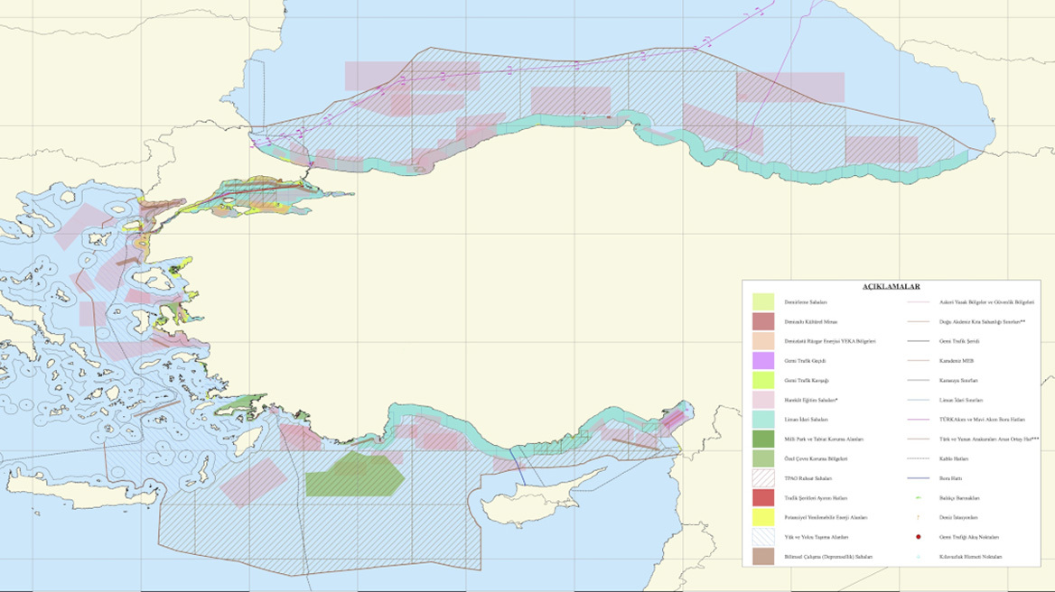The height and width of the screenshot is (592, 1055).
Task: Click the Balıkçı Barınakları legend symbol
Action: point(919,498)
